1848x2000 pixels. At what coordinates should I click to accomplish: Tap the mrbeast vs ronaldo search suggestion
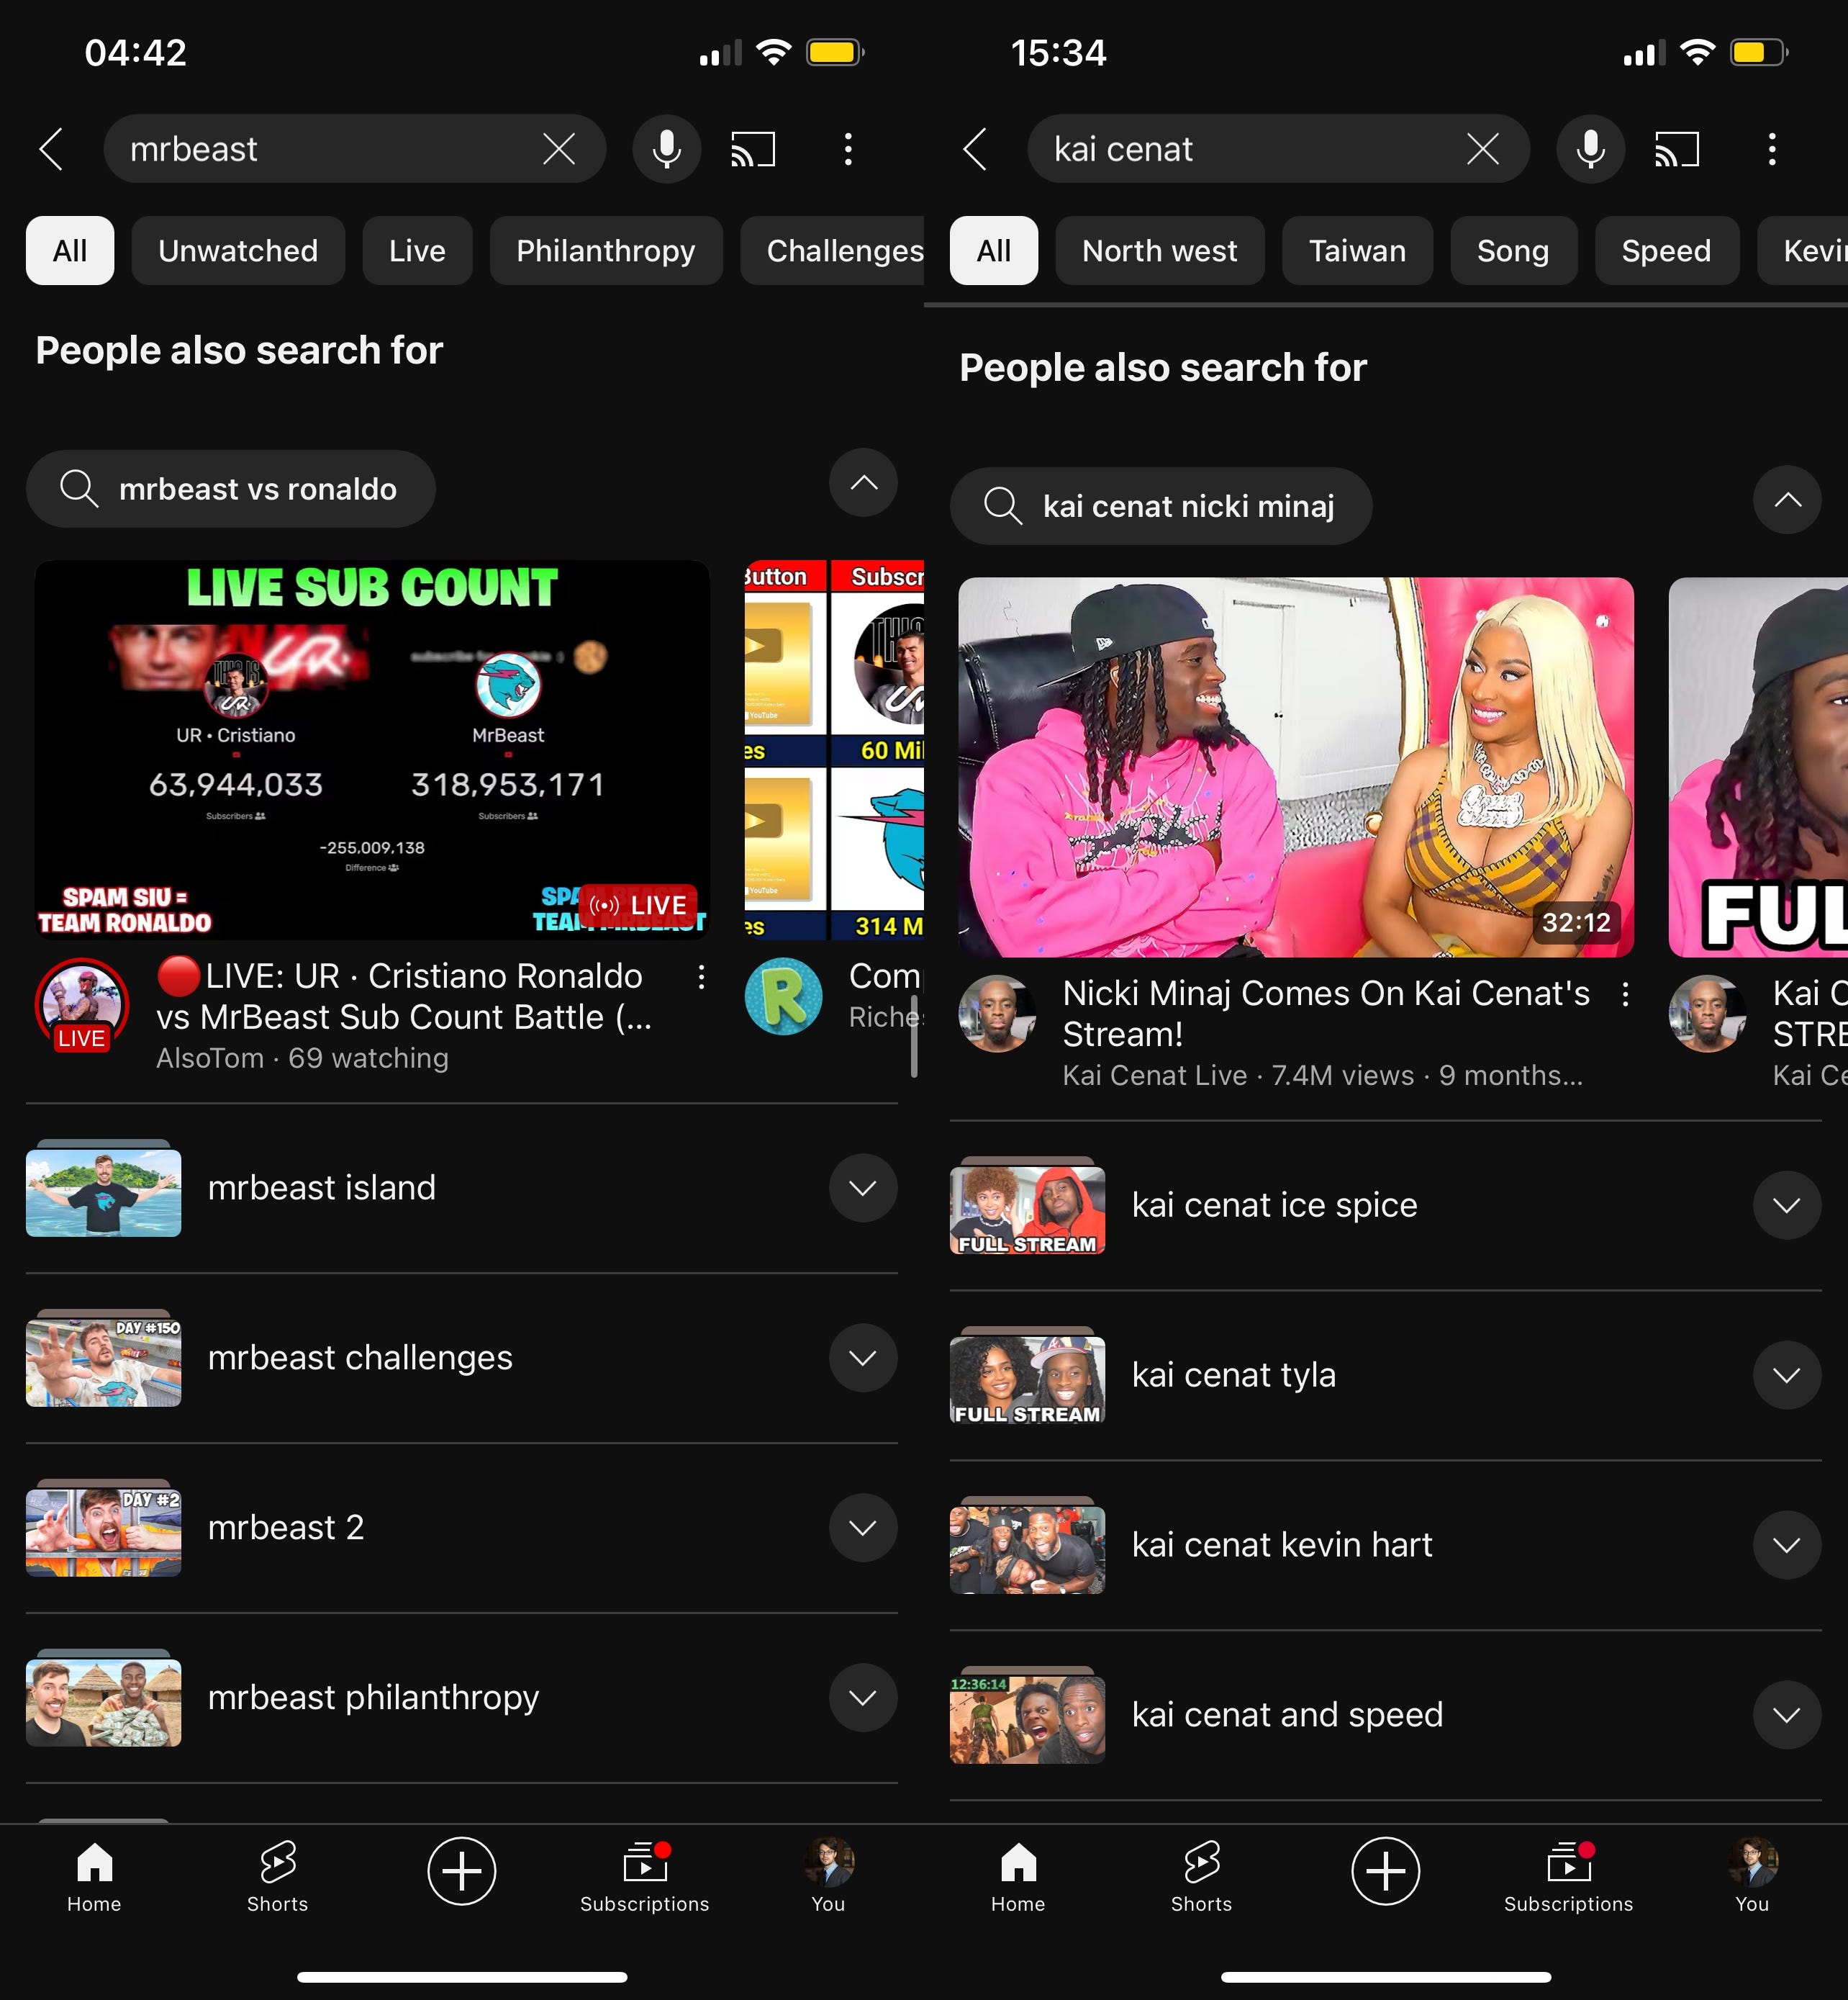(x=231, y=488)
